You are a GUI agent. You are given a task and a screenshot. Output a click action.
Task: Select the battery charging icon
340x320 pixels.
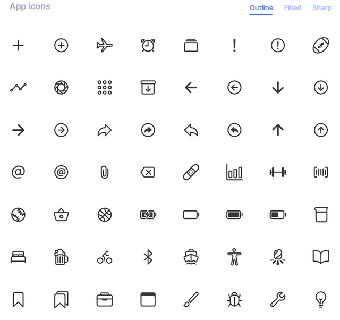[148, 215]
